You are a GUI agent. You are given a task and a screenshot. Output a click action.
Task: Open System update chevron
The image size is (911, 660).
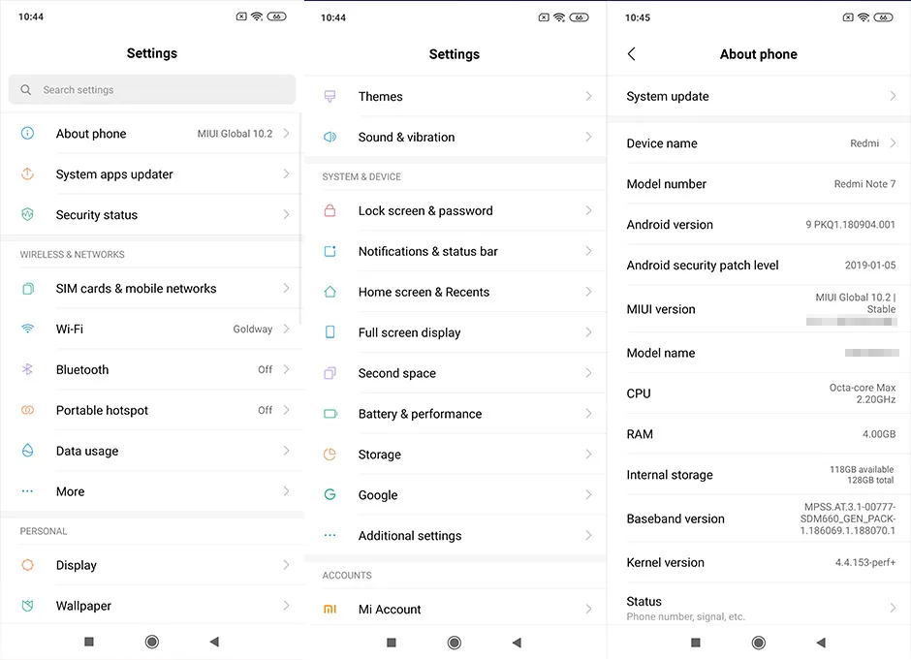click(893, 96)
